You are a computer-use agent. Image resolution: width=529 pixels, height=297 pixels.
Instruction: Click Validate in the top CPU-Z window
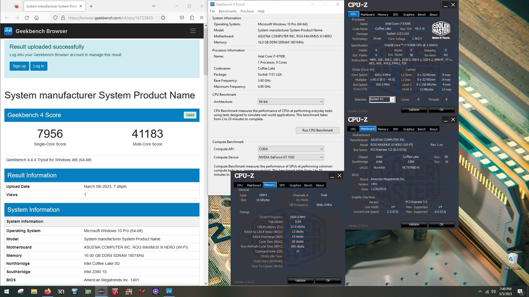pos(414,110)
